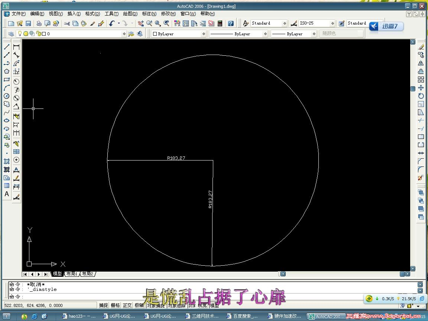Click the Undo arrow icon

click(112, 23)
